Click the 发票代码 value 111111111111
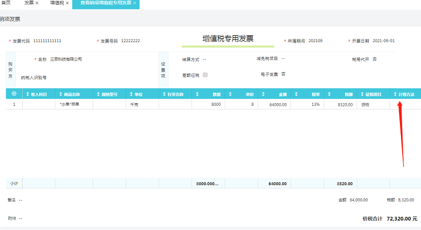 47,41
